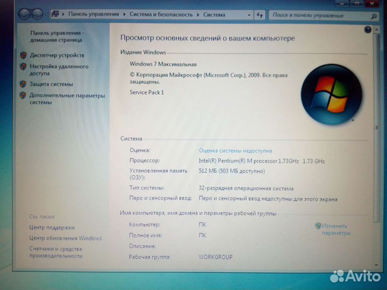Viewport: 387px width, 290px height.
Task: Open Счетчики и средства производительности link
Action: coord(56,252)
